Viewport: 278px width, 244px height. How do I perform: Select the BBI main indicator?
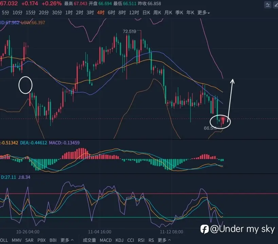point(53,240)
